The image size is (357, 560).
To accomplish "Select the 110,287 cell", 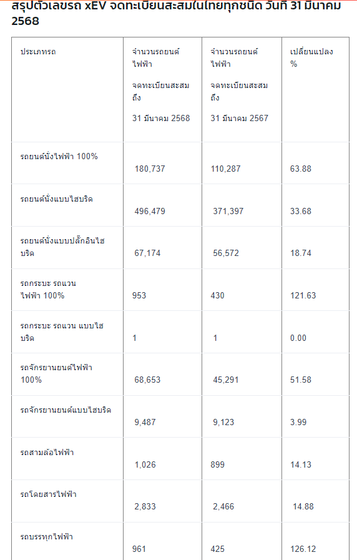I will (226, 169).
